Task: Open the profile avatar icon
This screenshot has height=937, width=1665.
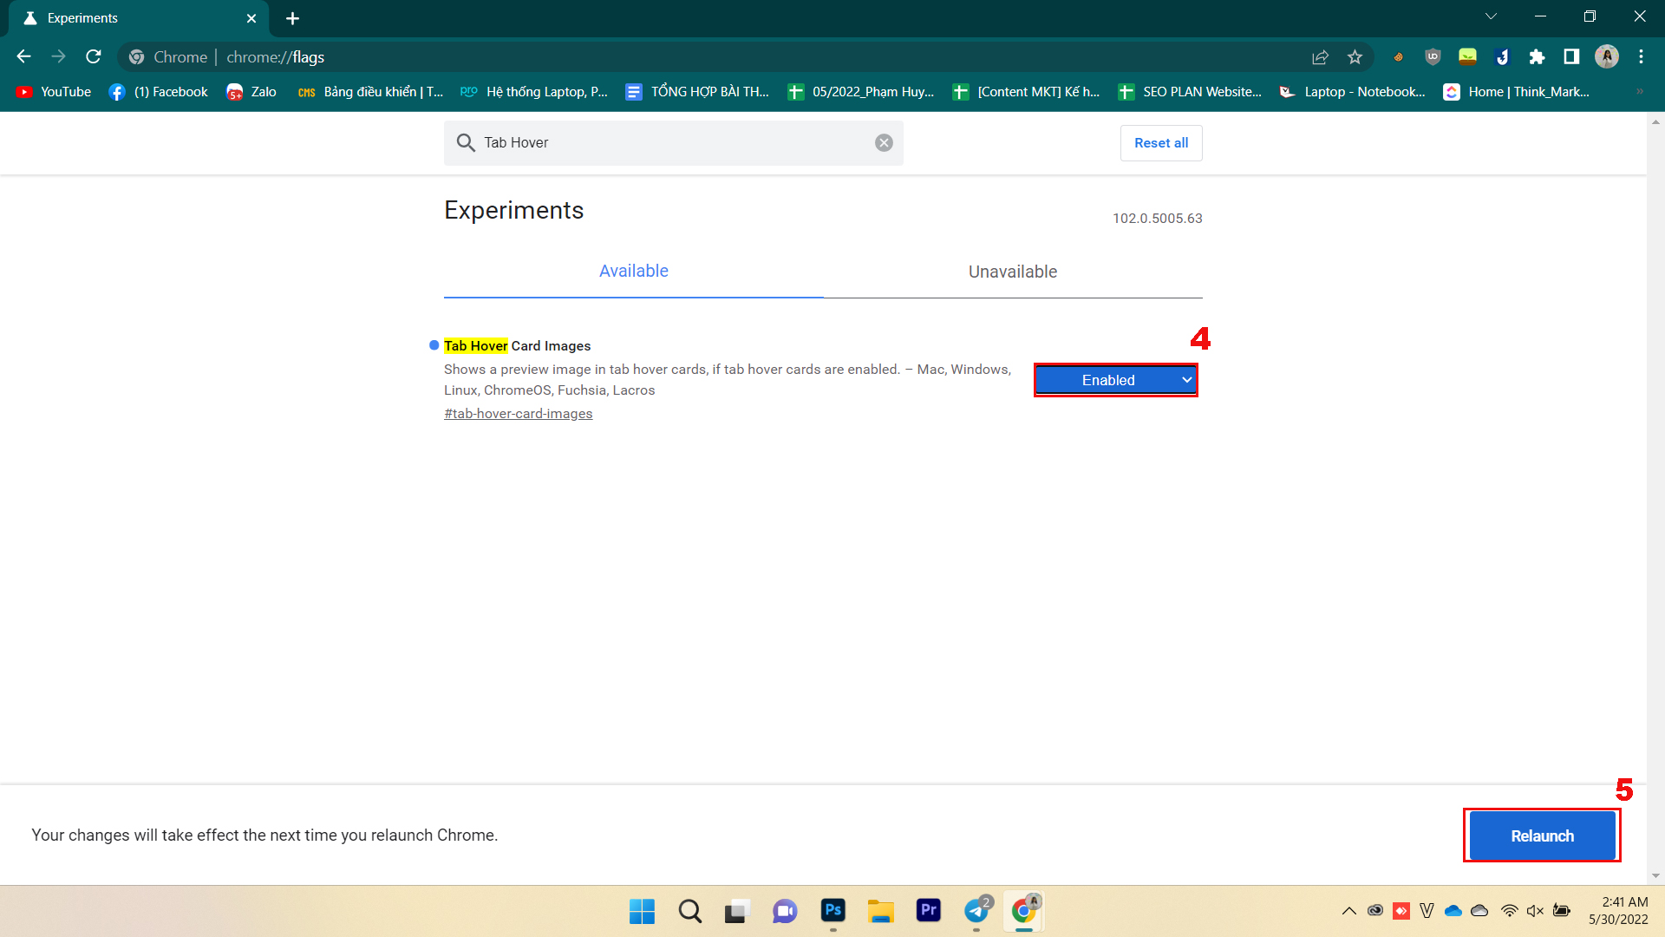Action: click(x=1607, y=57)
